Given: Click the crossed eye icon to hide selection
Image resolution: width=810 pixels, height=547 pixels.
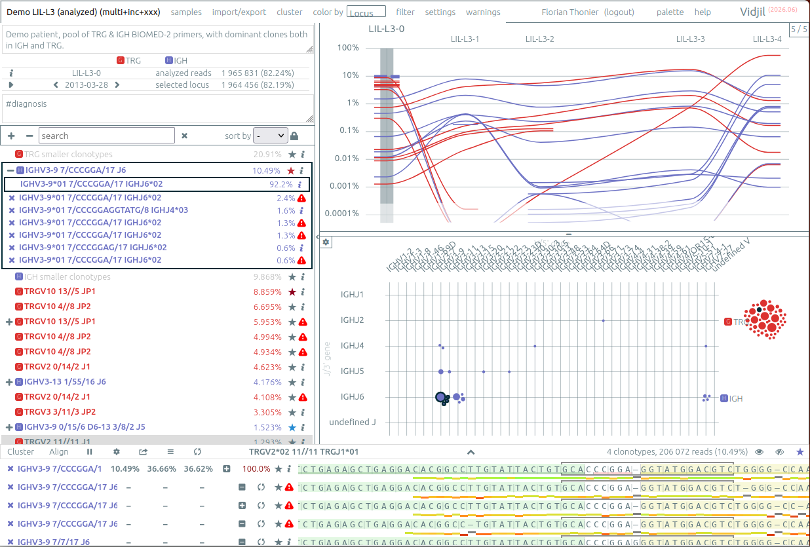Looking at the screenshot, I should pos(780,452).
